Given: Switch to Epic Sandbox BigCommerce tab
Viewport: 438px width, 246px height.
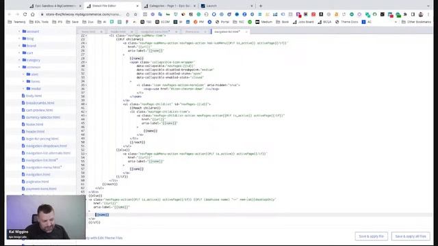Looking at the screenshot, I should click(x=55, y=5).
